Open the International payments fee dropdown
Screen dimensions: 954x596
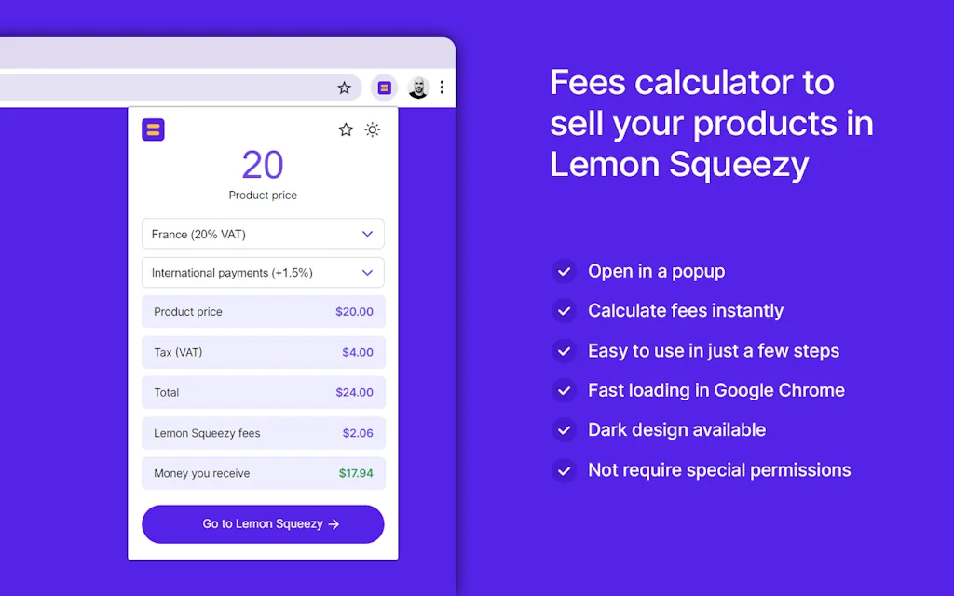click(x=263, y=272)
